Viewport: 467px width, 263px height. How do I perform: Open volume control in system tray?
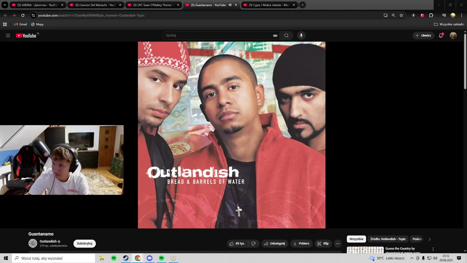pyautogui.click(x=435, y=258)
